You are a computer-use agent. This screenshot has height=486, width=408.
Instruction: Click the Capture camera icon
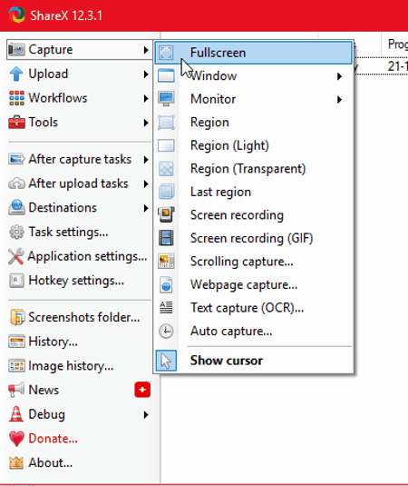pyautogui.click(x=16, y=50)
